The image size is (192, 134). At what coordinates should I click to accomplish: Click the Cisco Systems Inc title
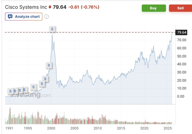26,7
